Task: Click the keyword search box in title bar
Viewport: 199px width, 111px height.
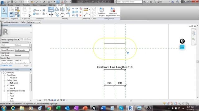Action: (129, 2)
